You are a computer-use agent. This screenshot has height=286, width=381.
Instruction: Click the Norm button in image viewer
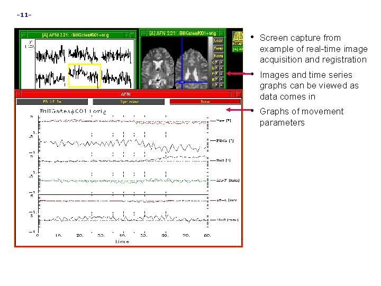click(218, 56)
